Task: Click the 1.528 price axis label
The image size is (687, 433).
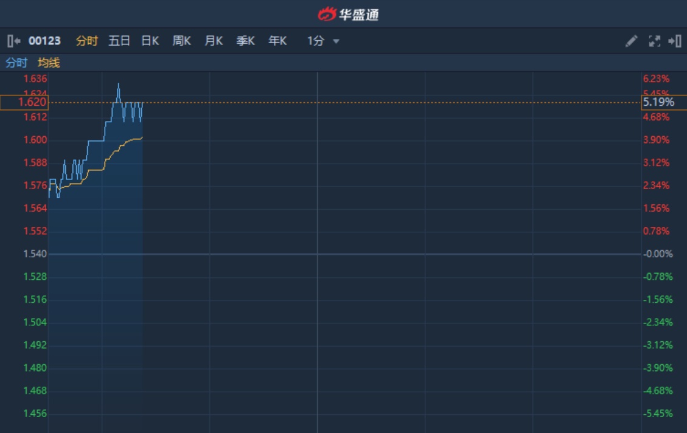Action: [35, 277]
